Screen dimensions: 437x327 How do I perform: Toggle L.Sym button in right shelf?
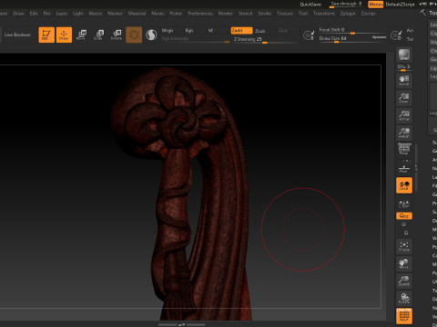point(404,204)
